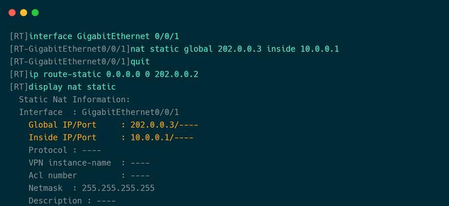Image resolution: width=449 pixels, height=206 pixels.
Task: Click the 202.0.0.3/---- global value
Action: click(164, 125)
